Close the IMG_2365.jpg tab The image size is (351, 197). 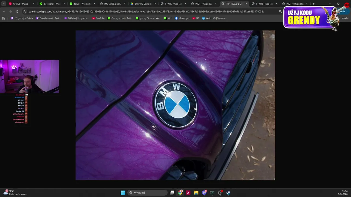tap(125, 4)
